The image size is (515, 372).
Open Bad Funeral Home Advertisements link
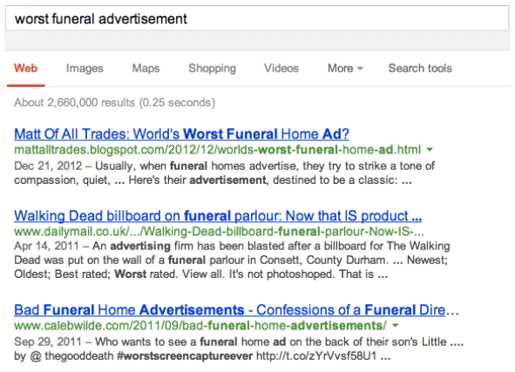(236, 310)
